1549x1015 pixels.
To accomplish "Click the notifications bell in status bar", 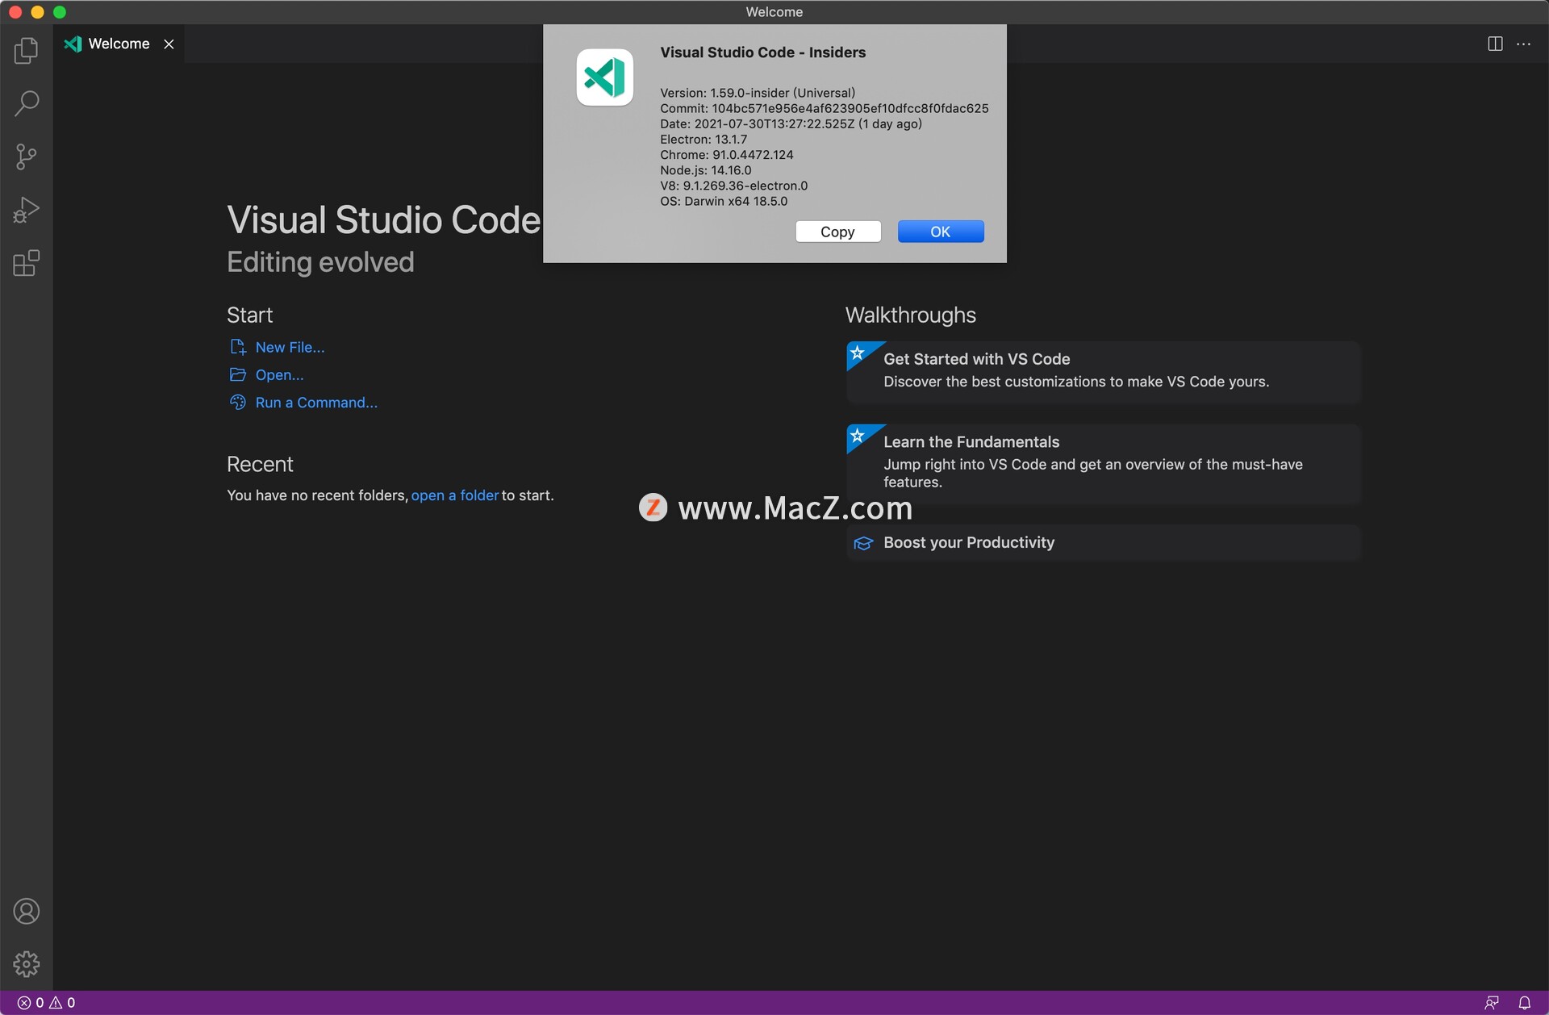I will click(1524, 1002).
